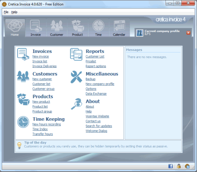Image resolution: width=197 pixels, height=172 pixels.
Task: Click the Contact us link
Action: click(93, 121)
